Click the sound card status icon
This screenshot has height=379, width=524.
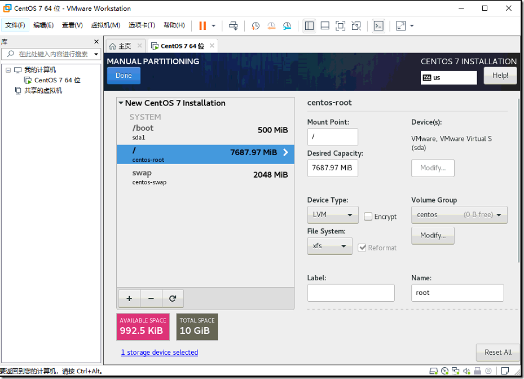466,371
